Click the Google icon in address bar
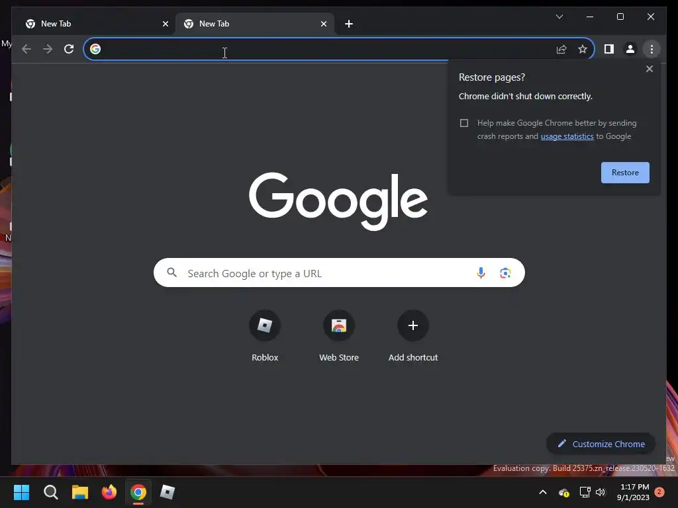The height and width of the screenshot is (508, 678). (95, 49)
